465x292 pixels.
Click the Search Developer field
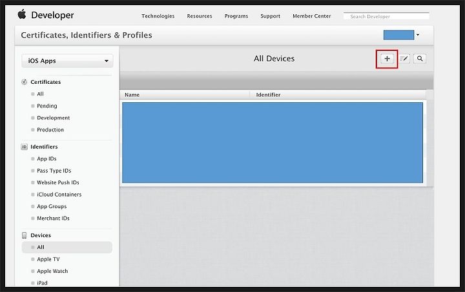(x=386, y=16)
